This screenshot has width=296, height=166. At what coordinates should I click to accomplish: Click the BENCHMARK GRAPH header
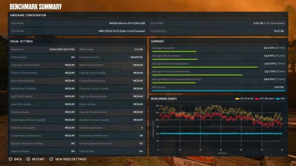[164, 99]
